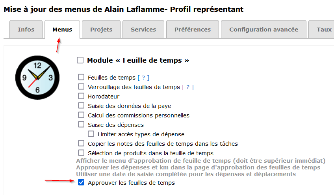Check Verrouillage des feuilles de temps
This screenshot has width=334, height=195.
[x=81, y=87]
